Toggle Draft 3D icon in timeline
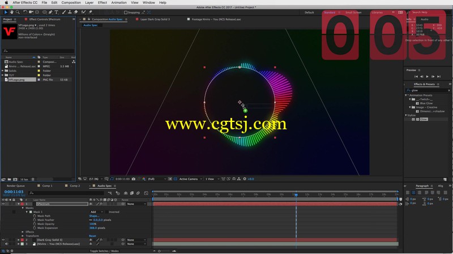This screenshot has width=453, height=254. (x=118, y=193)
